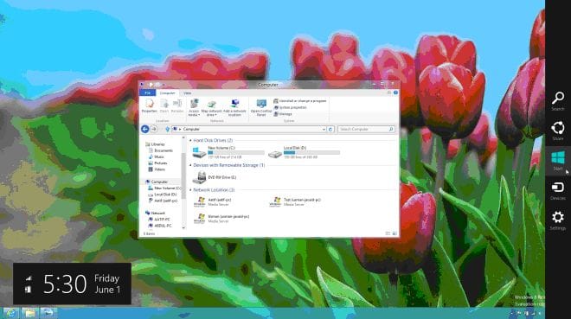Screen dimensions: 571x319
Task: Click the Search Computer input field
Action: 366,129
